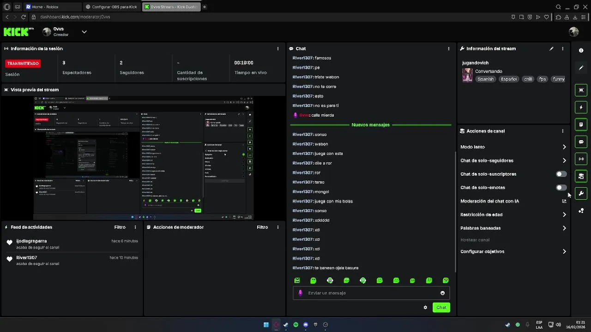Toggle the document widget icon in sidebar

coord(581,125)
